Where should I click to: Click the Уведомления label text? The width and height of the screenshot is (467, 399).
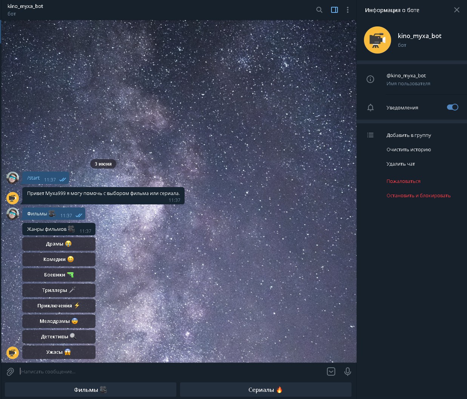coord(402,107)
